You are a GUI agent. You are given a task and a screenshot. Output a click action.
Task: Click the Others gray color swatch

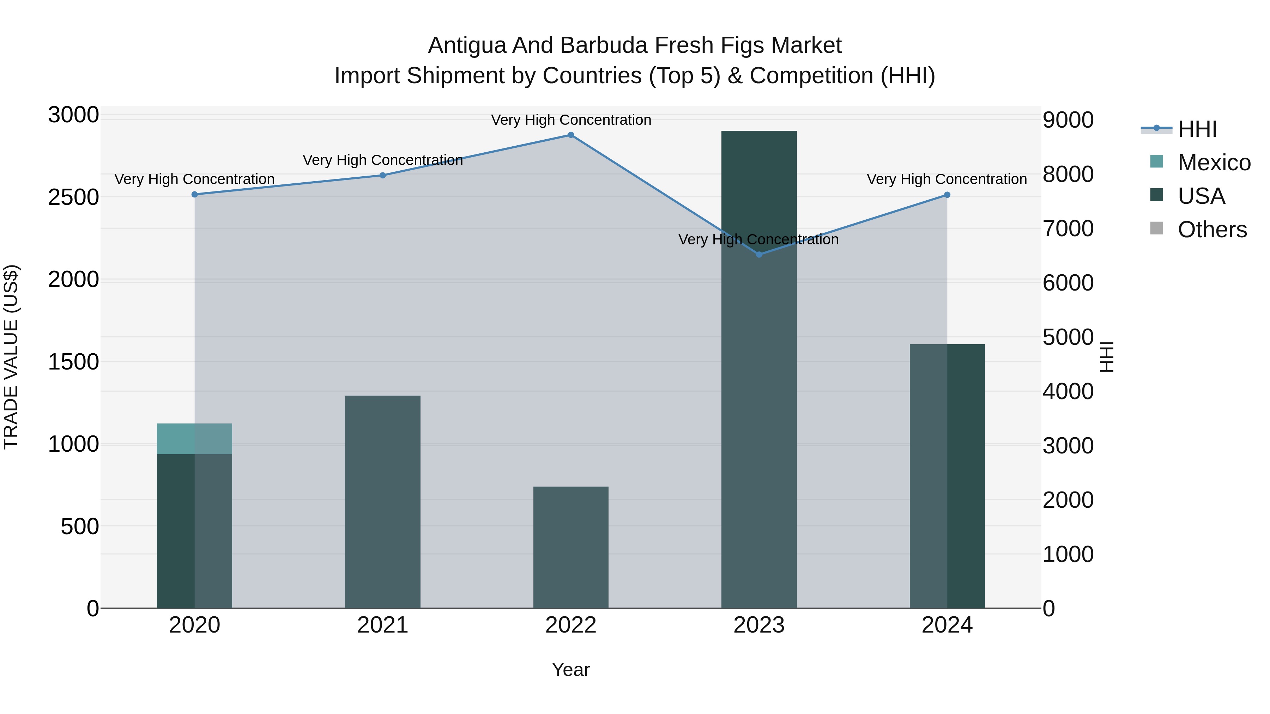coord(1156,228)
